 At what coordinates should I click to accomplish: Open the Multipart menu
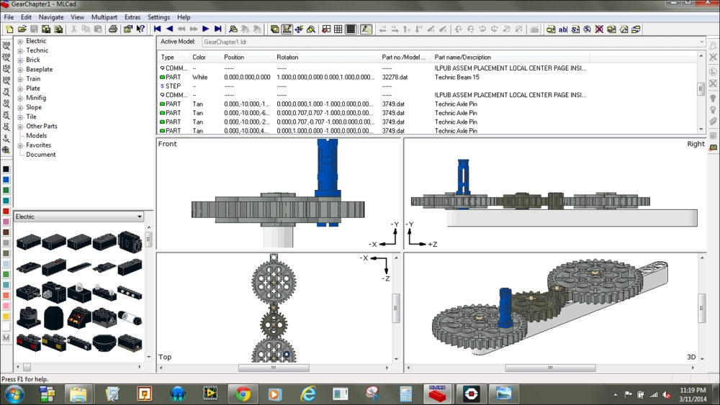[104, 17]
